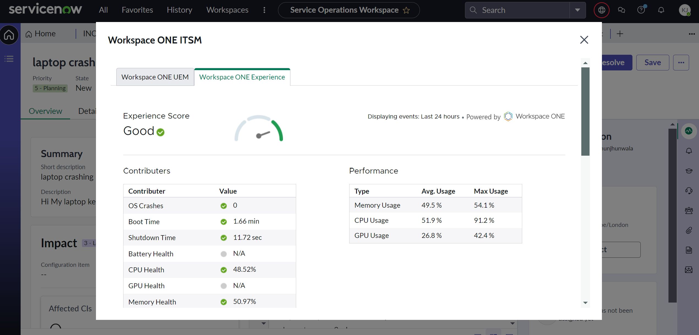This screenshot has width=699, height=335.
Task: Click the home icon in left sidebar
Action: click(x=9, y=35)
